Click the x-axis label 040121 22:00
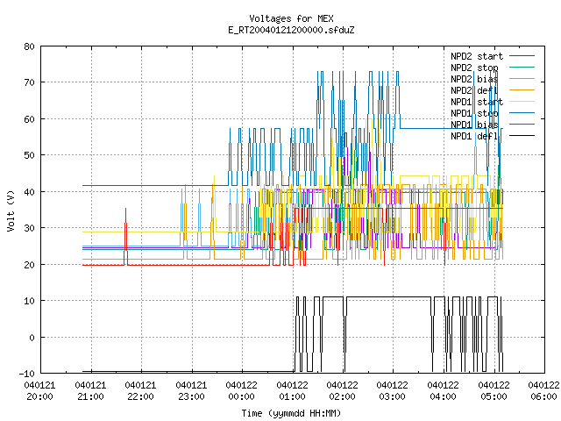561x421 pixels. [140, 391]
